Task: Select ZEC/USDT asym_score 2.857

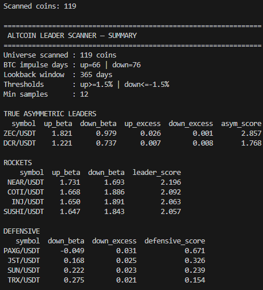Action: click(x=251, y=133)
